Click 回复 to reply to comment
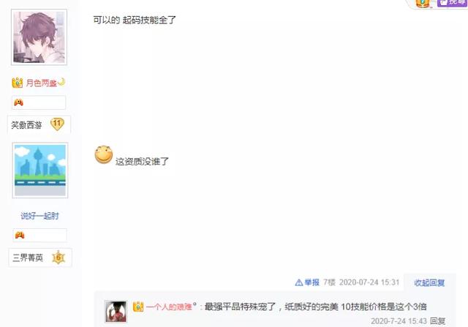Screen dimensions: 468x327 point(437,321)
